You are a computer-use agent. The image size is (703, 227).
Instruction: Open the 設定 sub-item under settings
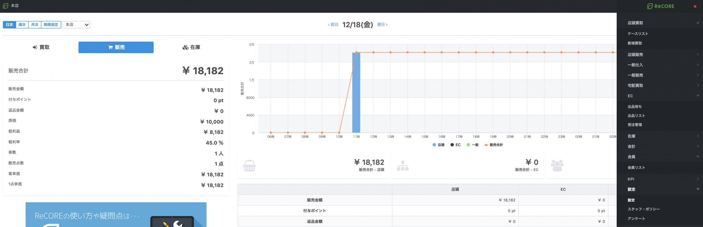point(631,200)
